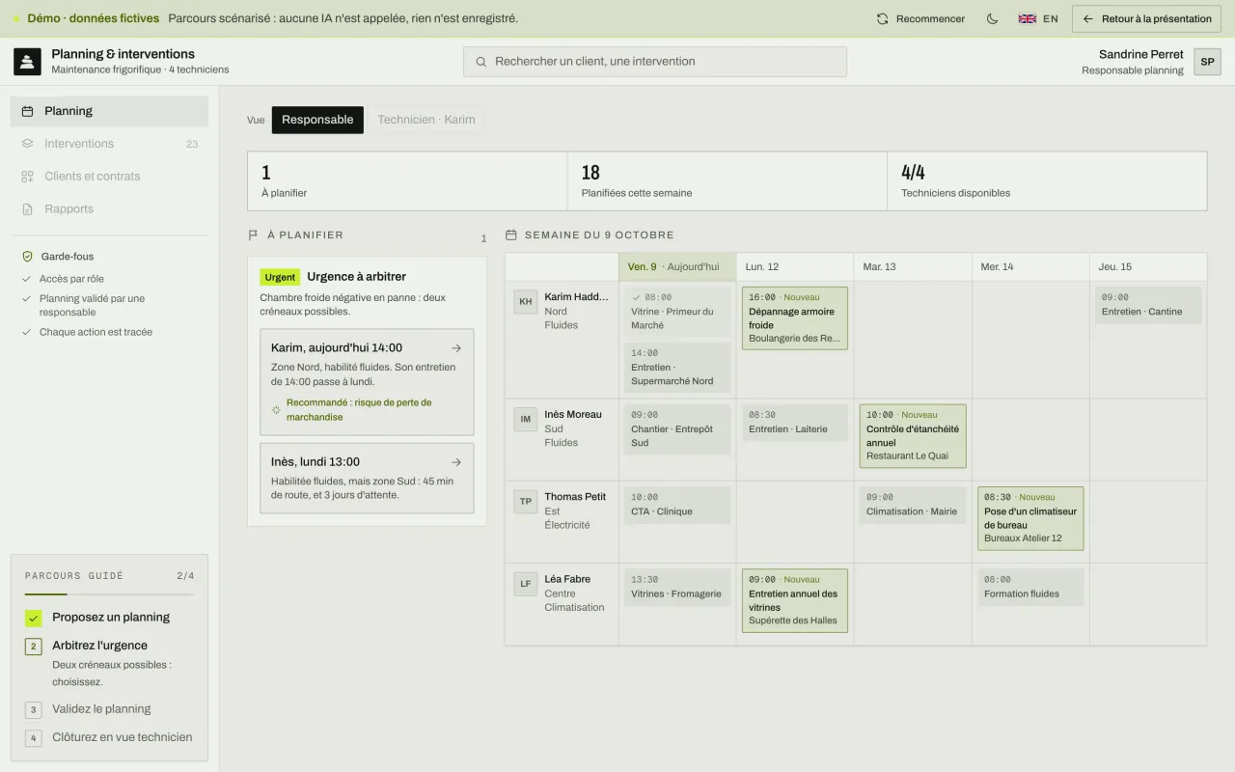
Task: Click the Rapports document icon
Action: pos(27,209)
